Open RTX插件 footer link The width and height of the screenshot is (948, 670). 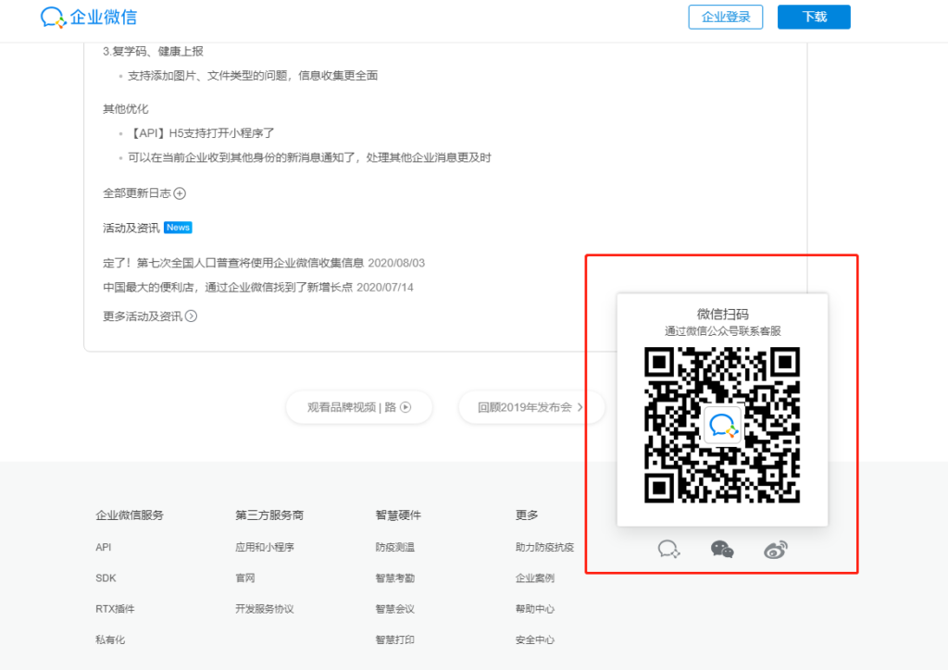(115, 609)
